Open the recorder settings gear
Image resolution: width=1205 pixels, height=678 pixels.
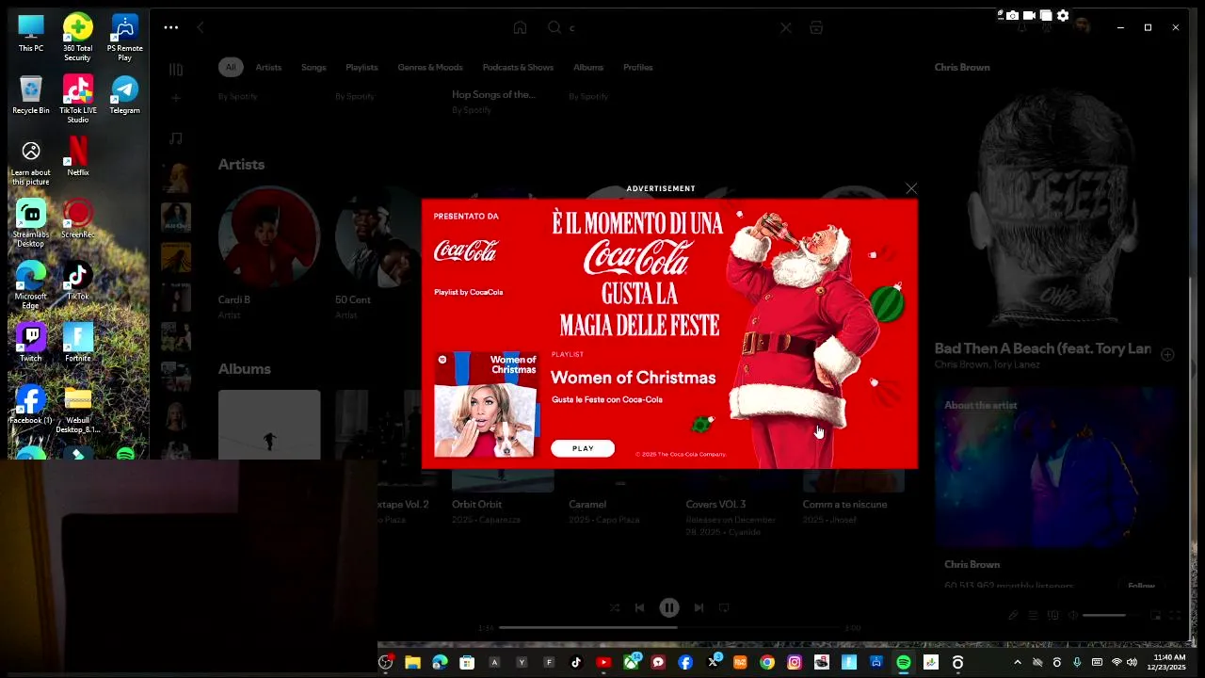click(1063, 15)
